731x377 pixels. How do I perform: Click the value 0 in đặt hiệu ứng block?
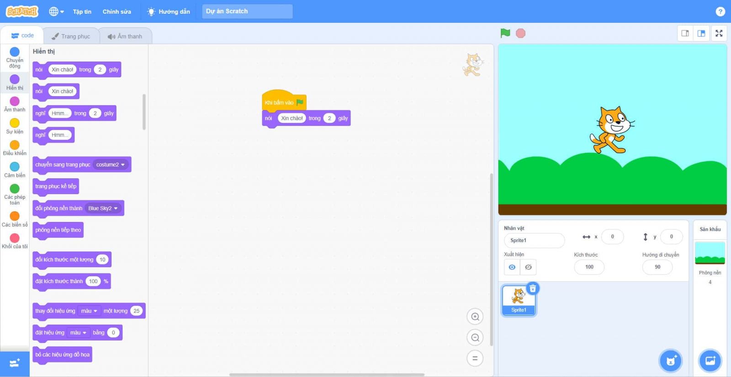click(113, 333)
